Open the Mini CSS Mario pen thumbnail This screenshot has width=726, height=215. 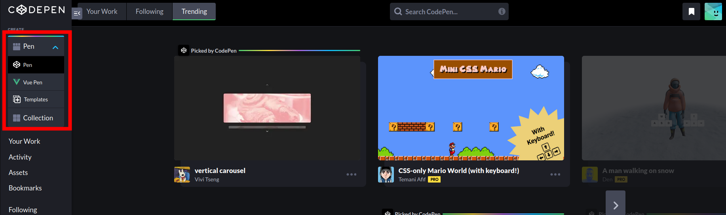point(471,108)
